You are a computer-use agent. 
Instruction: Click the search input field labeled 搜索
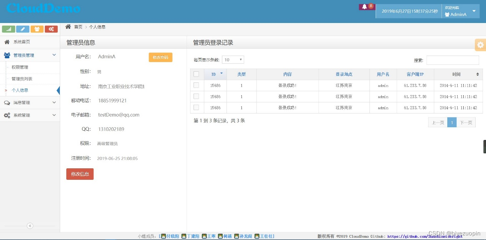pos(453,60)
